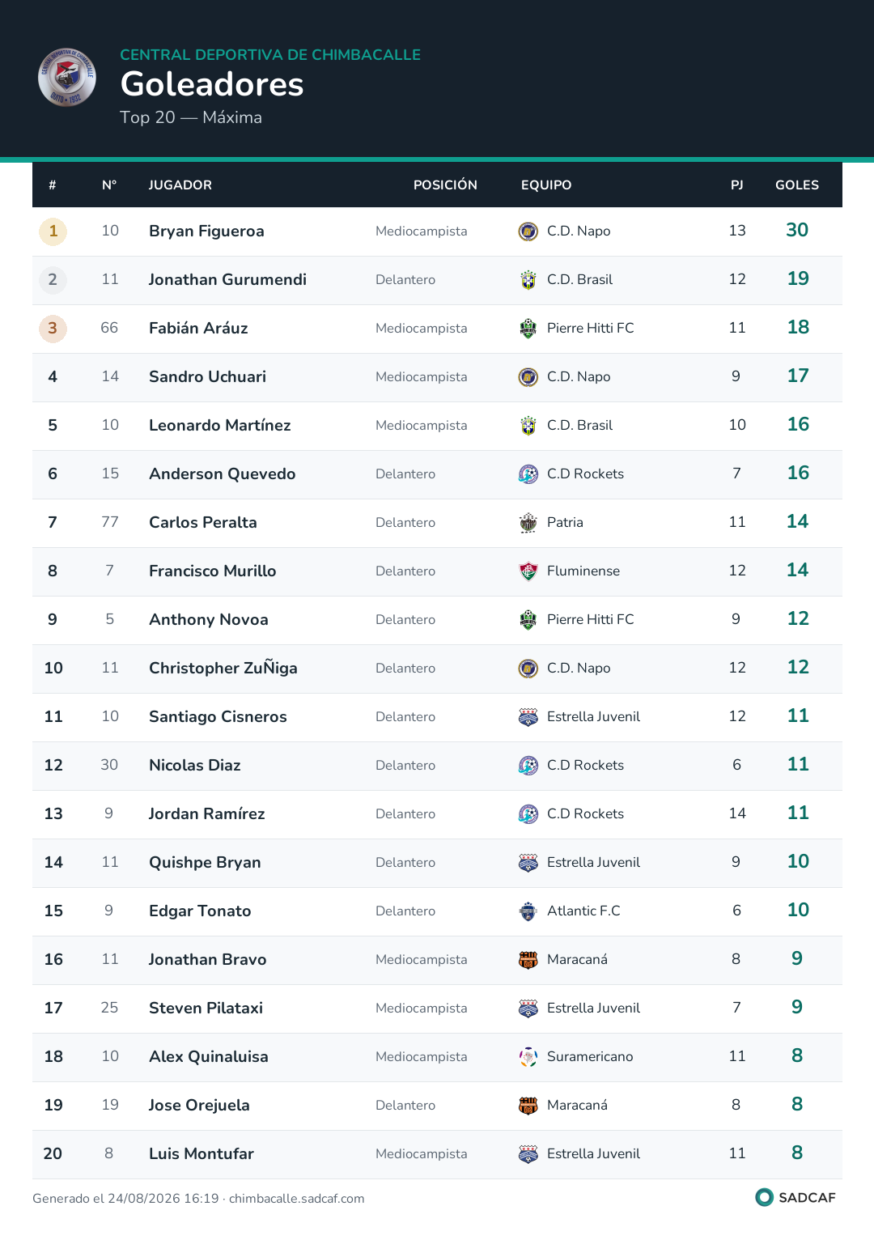Click the Maracaná badge beside Jonathan Bravo

point(528,960)
